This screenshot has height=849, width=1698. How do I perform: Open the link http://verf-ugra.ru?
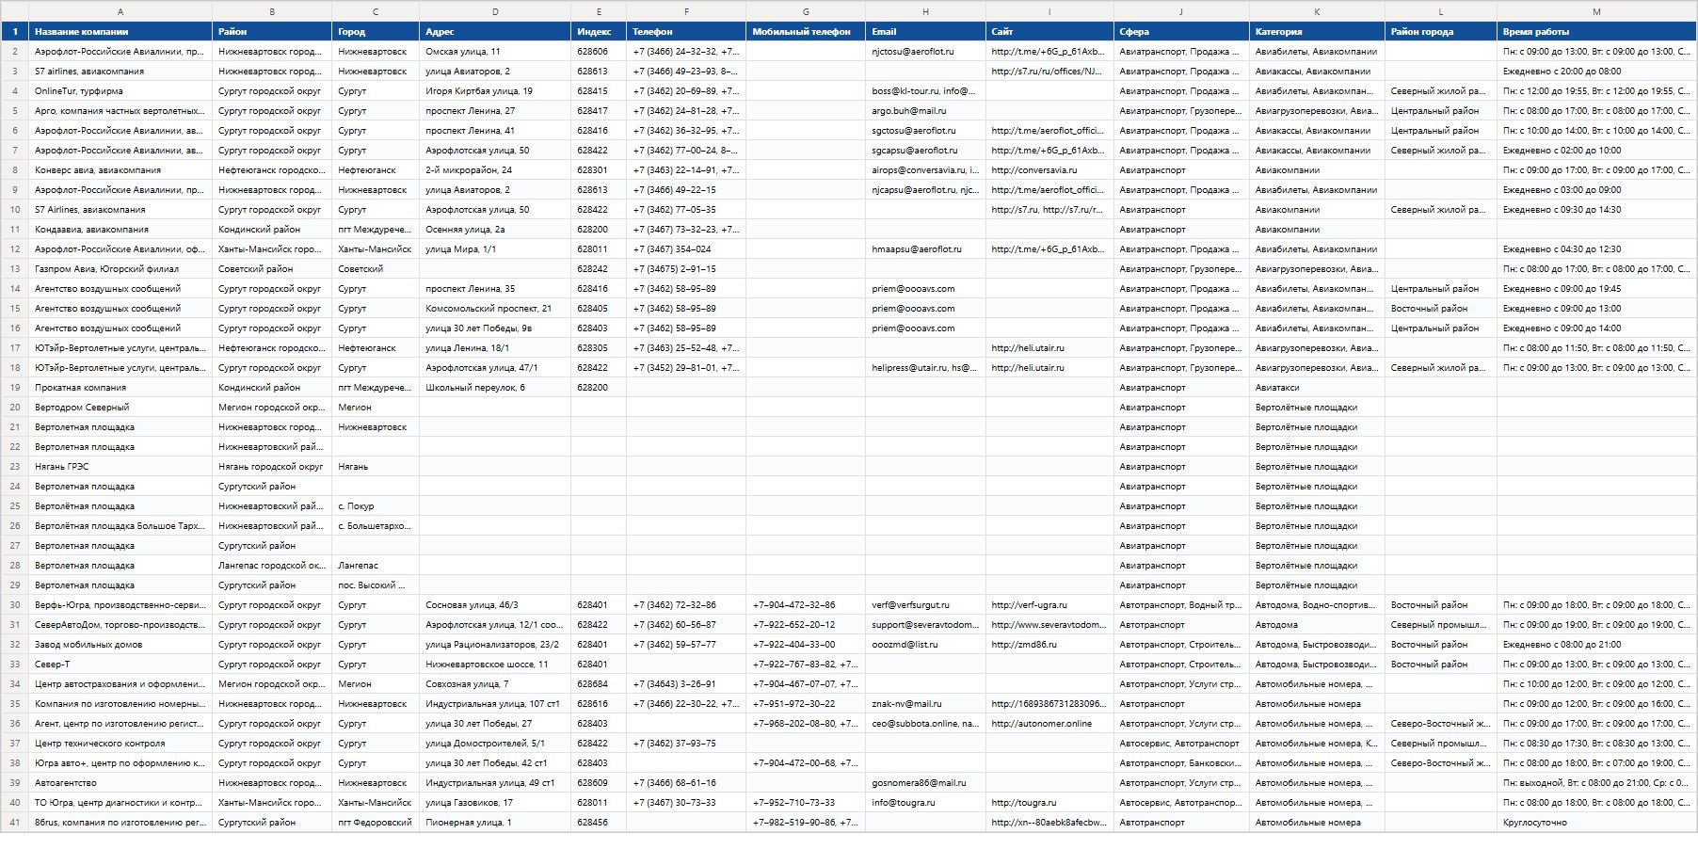(x=1030, y=604)
